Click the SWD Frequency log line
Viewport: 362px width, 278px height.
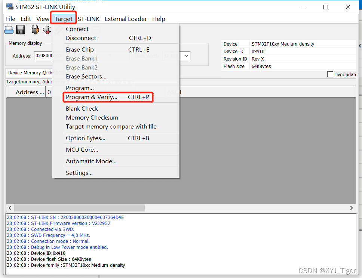[x=49, y=235]
